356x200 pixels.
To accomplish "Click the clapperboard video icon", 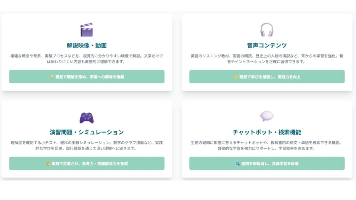I will tap(87, 30).
